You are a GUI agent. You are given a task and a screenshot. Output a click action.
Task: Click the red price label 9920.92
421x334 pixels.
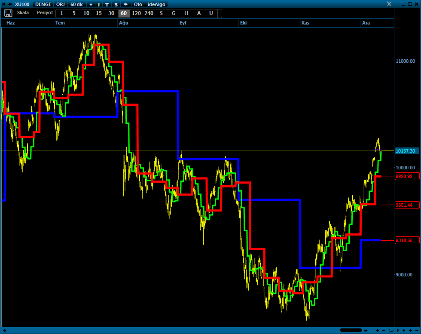coord(407,176)
